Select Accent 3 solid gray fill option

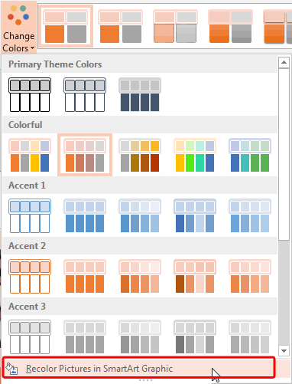pos(85,336)
